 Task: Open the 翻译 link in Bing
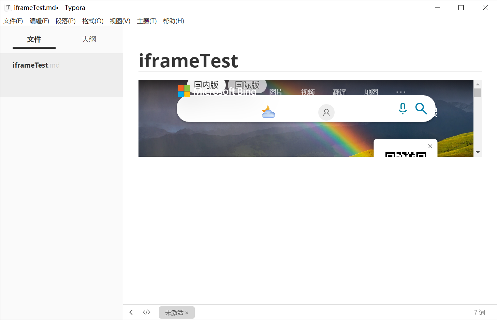340,92
